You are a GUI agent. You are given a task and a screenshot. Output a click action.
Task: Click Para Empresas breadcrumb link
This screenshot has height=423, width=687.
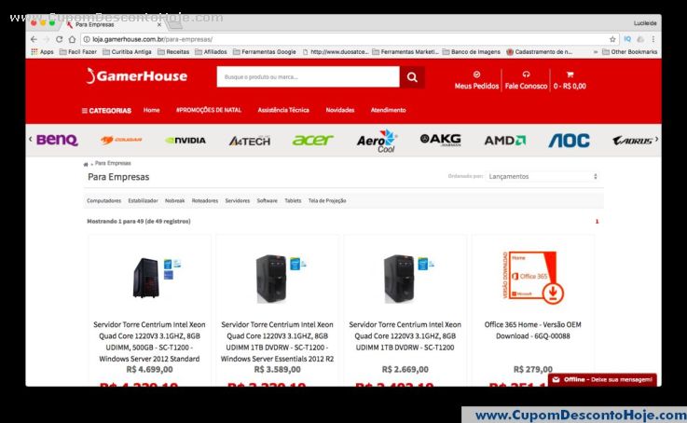tap(113, 163)
